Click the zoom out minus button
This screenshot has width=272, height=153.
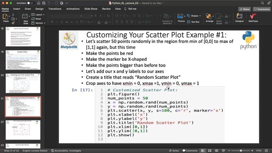(229, 150)
